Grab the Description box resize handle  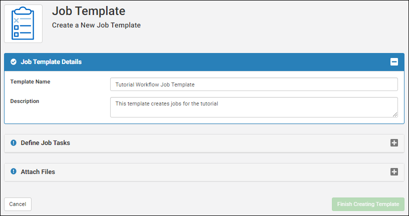click(x=395, y=115)
